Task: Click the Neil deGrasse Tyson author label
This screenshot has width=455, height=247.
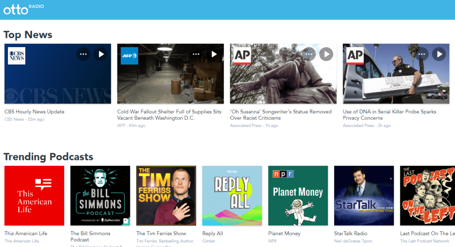Action: click(x=353, y=241)
